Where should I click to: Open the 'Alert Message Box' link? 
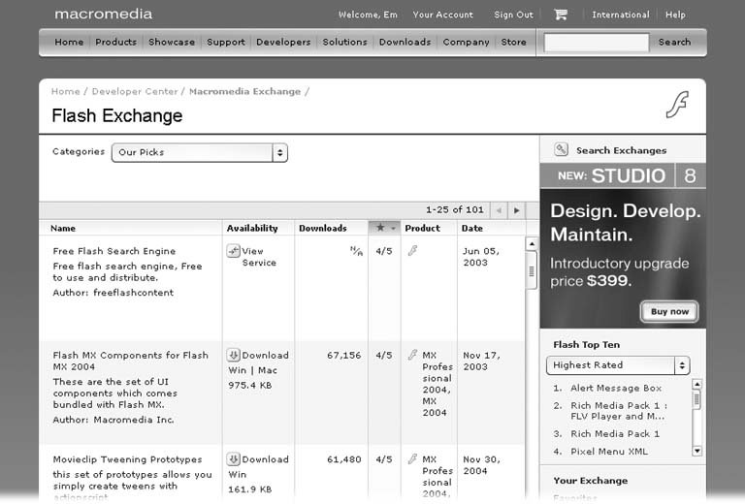[x=616, y=389]
